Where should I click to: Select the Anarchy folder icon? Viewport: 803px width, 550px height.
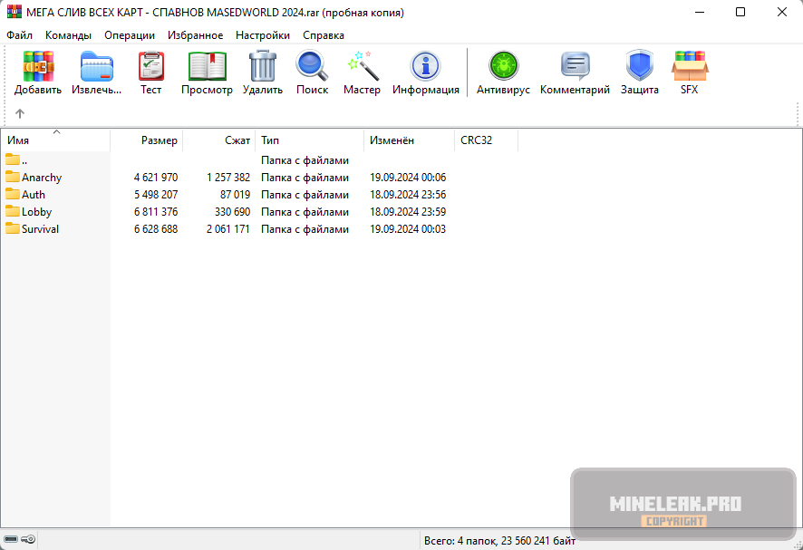coord(13,178)
